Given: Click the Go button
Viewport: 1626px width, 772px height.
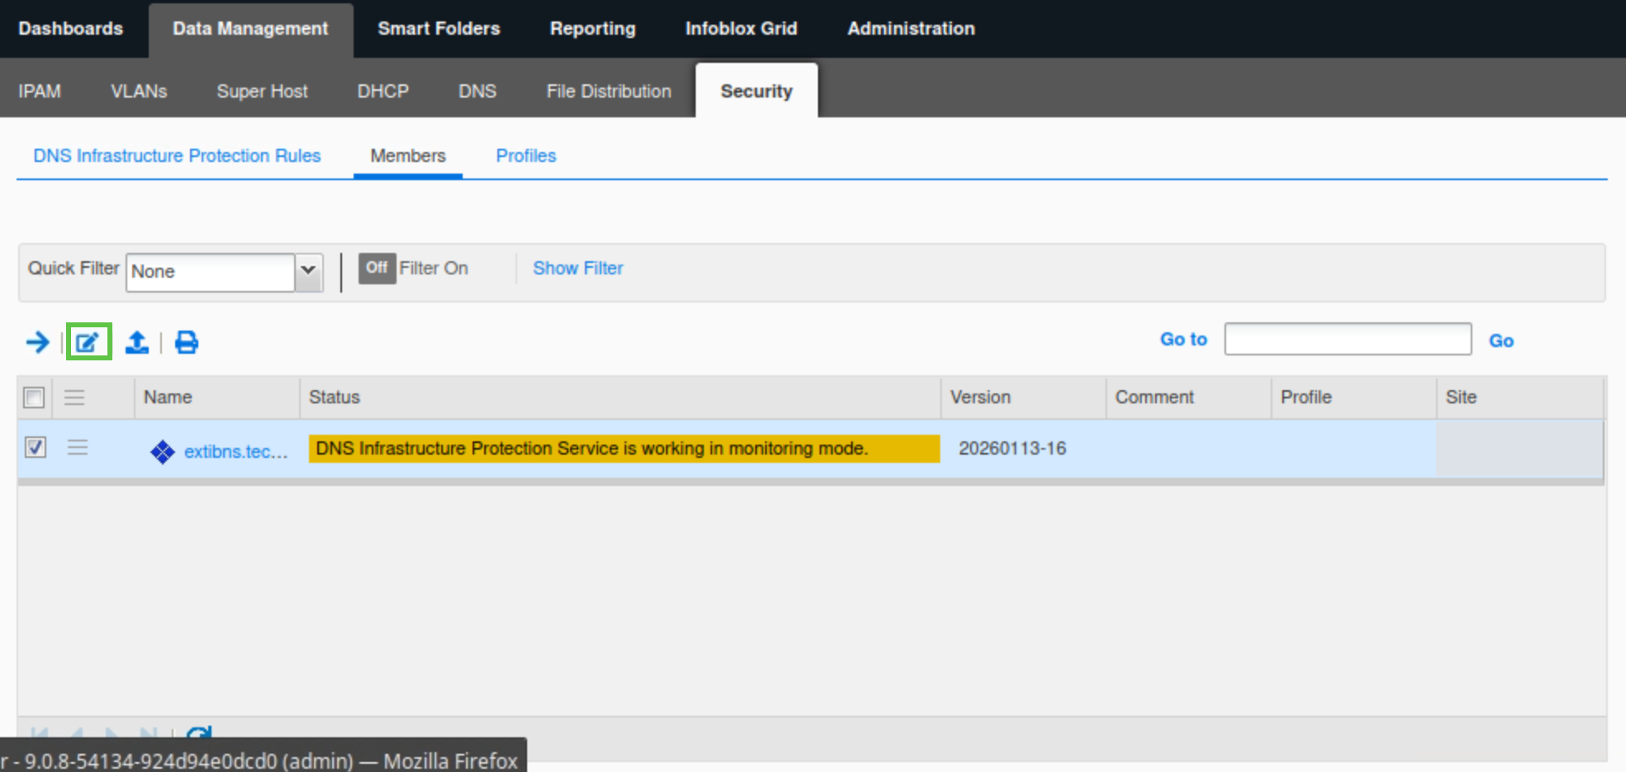Looking at the screenshot, I should 1501,341.
